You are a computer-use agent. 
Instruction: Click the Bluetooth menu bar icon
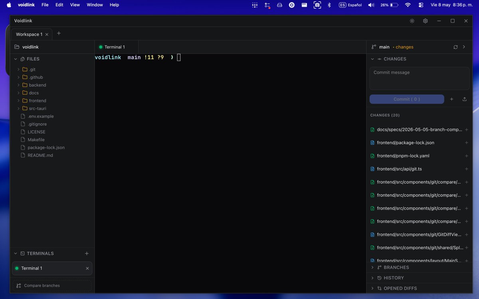coord(329,5)
